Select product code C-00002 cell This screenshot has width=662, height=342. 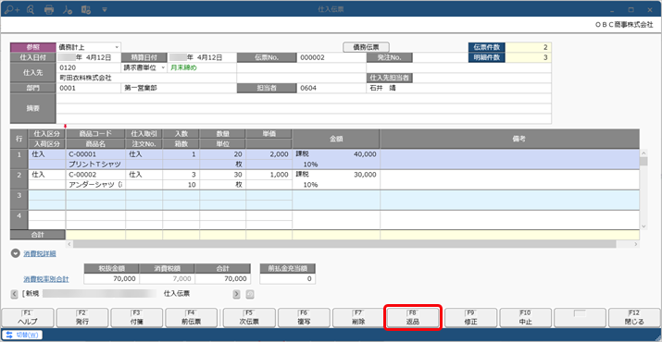pyautogui.click(x=95, y=175)
